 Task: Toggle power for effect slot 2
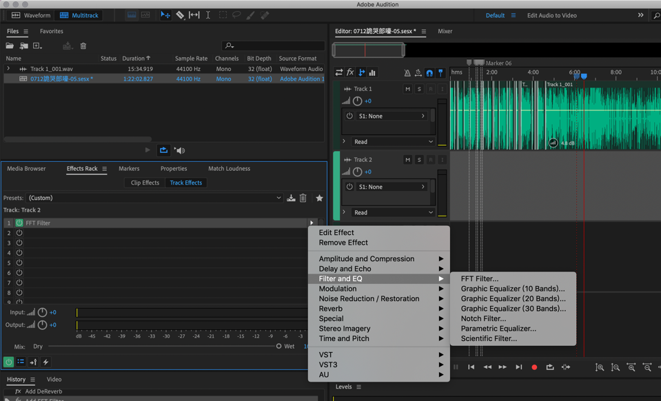click(19, 233)
